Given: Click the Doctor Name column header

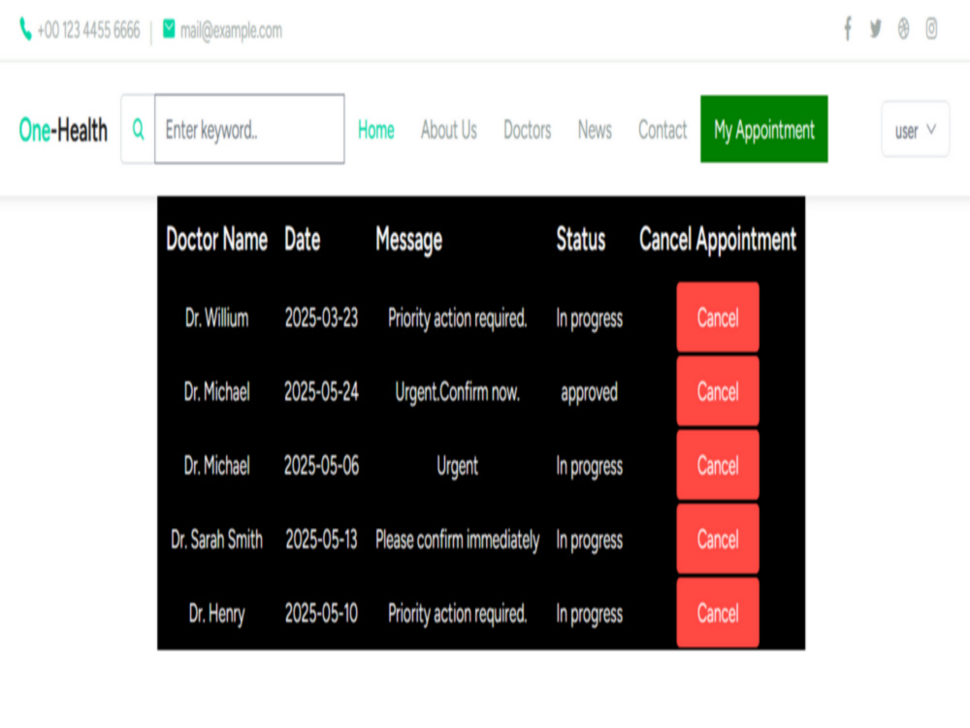Looking at the screenshot, I should pos(216,239).
